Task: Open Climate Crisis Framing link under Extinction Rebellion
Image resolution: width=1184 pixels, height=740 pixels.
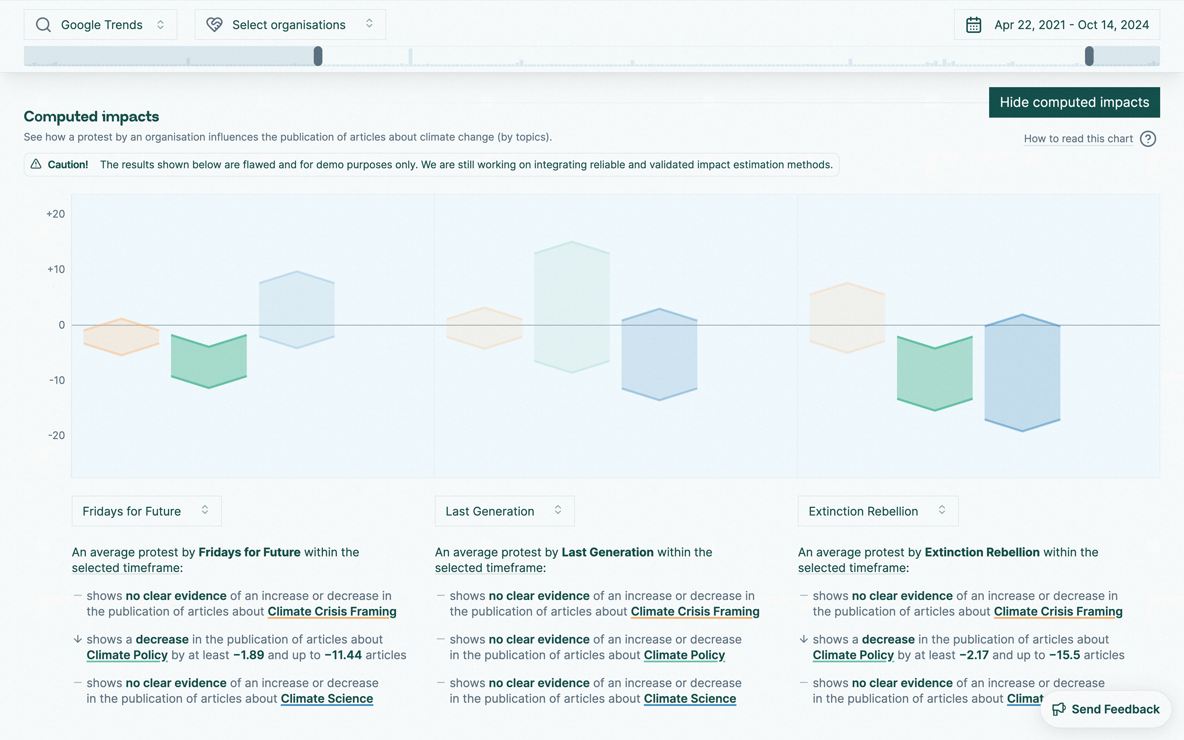Action: 1058,612
